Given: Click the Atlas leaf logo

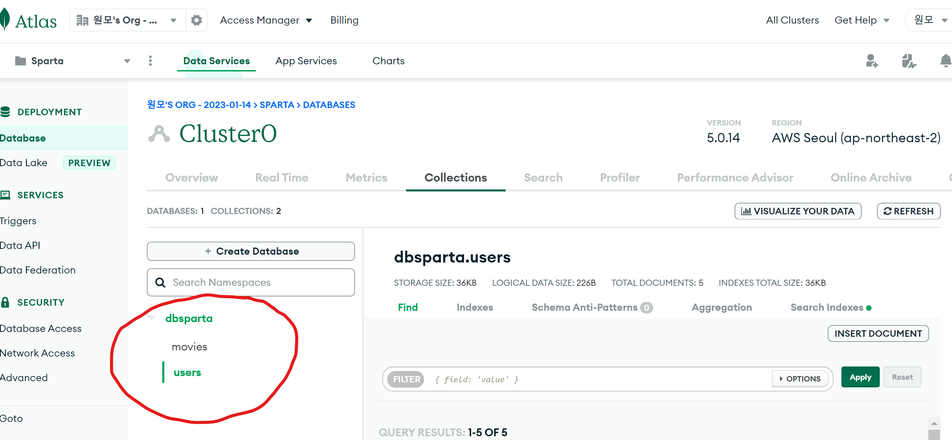Looking at the screenshot, I should 5,19.
